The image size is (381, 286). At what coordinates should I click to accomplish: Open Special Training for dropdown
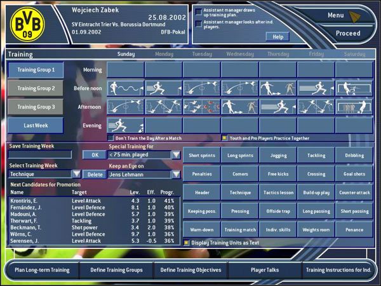pyautogui.click(x=176, y=154)
